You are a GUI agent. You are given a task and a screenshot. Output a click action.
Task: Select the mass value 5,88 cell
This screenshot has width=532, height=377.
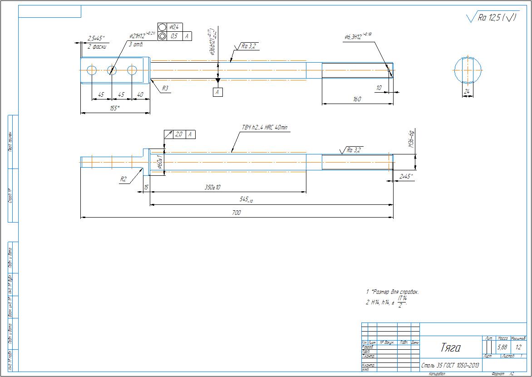pyautogui.click(x=502, y=347)
